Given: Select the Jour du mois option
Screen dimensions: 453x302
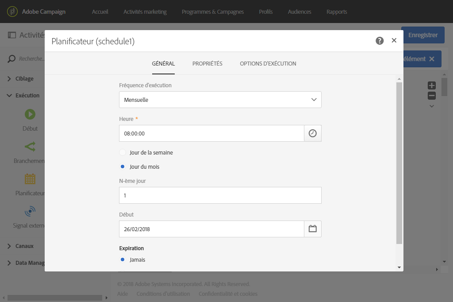Looking at the screenshot, I should (139, 166).
